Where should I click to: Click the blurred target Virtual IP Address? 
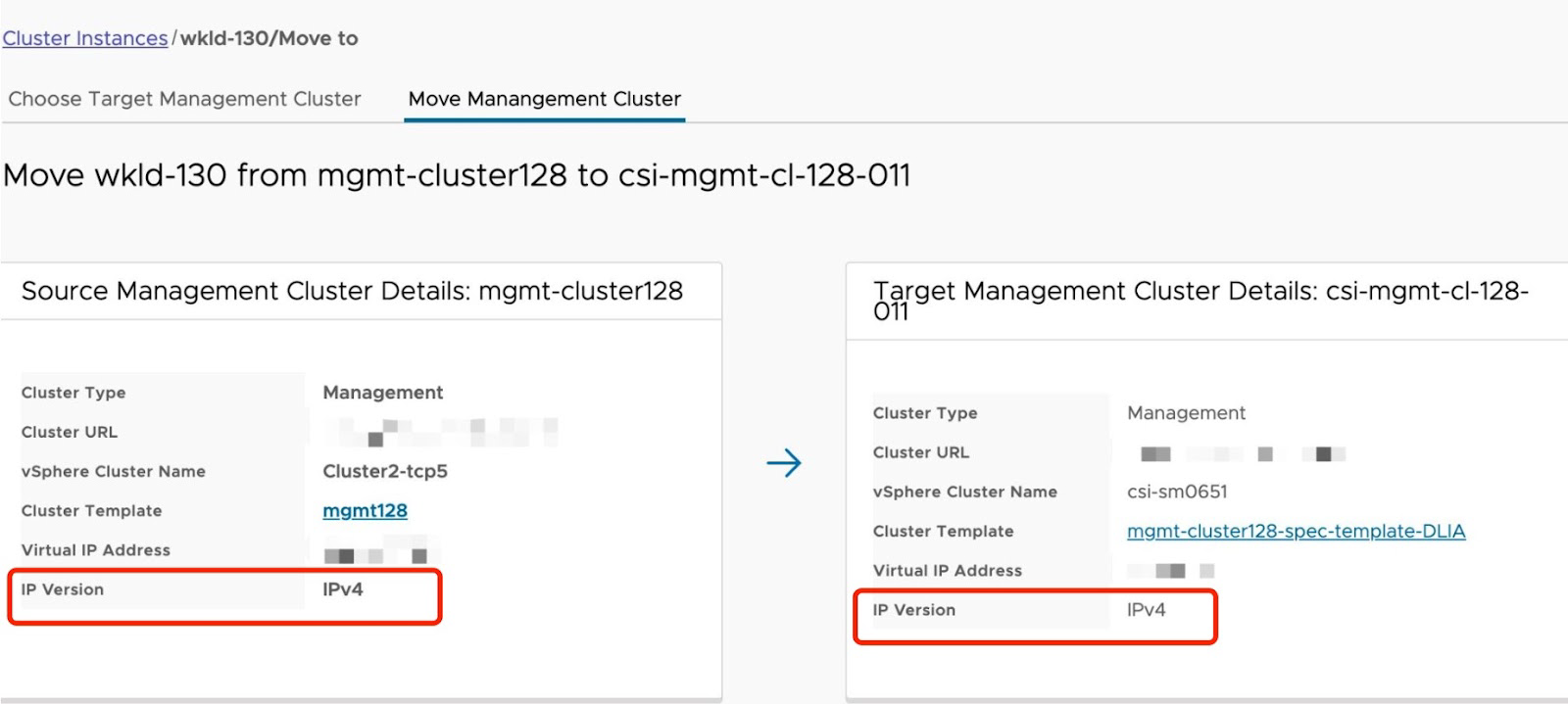(1172, 571)
